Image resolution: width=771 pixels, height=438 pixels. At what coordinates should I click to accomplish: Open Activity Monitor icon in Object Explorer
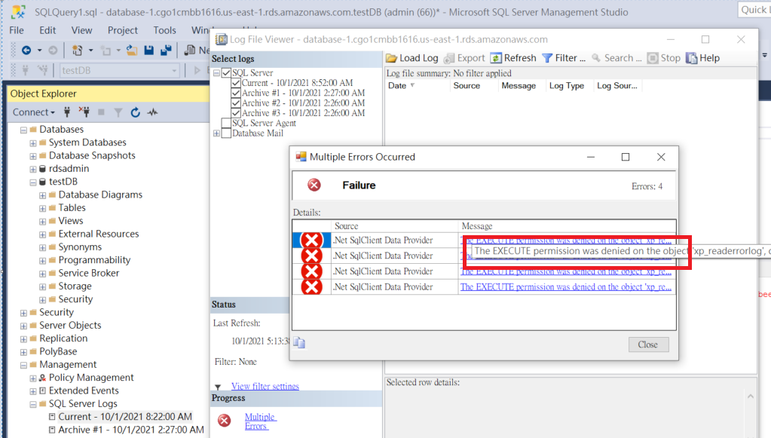tap(152, 112)
